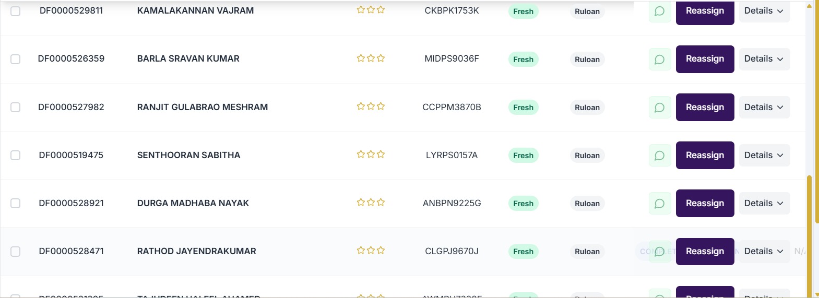Check the box for DF0000528471
Image resolution: width=819 pixels, height=298 pixels.
[16, 251]
